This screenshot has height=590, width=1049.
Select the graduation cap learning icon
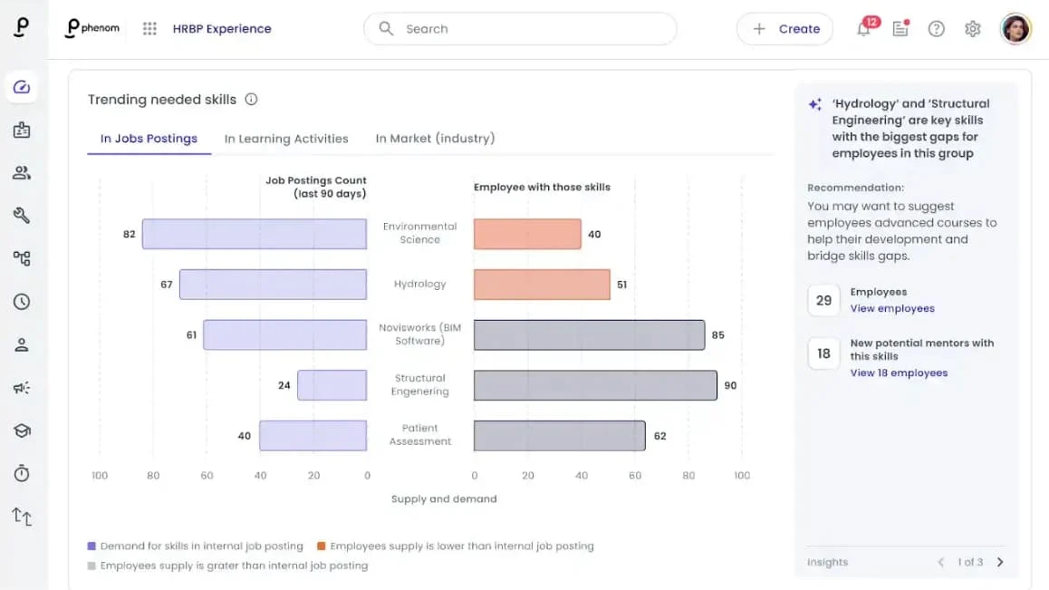(x=22, y=430)
